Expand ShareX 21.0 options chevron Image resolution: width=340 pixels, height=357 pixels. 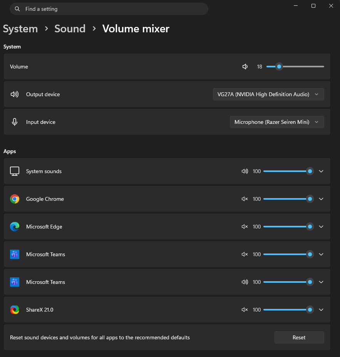pyautogui.click(x=321, y=310)
